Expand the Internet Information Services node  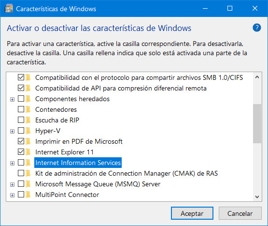pos(12,163)
